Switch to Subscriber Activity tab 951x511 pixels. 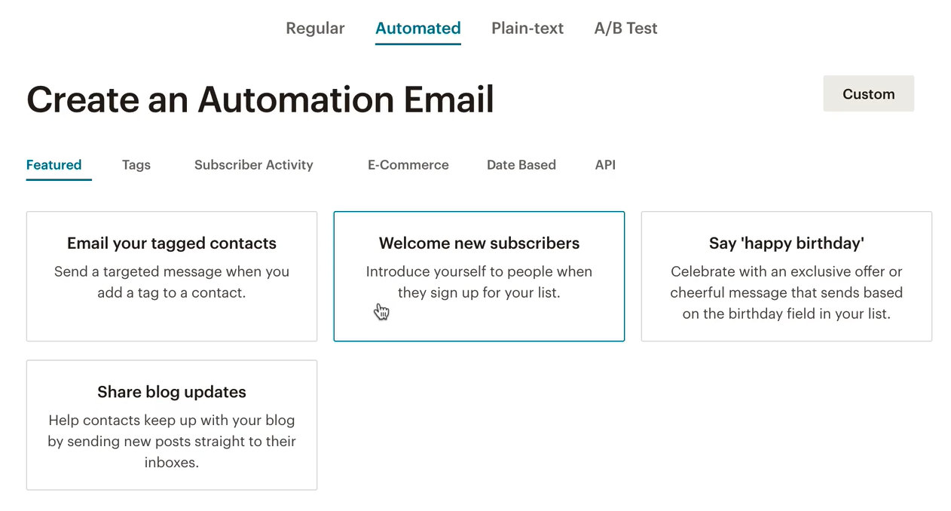pyautogui.click(x=253, y=165)
